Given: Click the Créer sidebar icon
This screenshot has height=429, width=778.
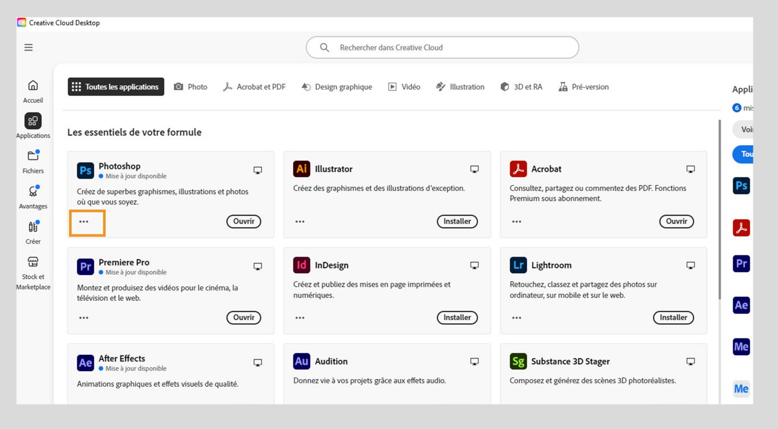Looking at the screenshot, I should (x=33, y=227).
